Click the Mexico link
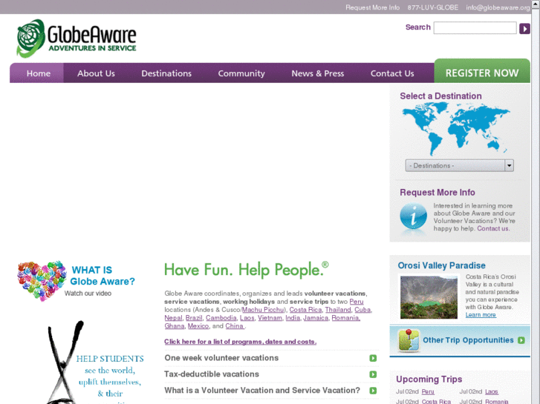Image resolution: width=540 pixels, height=404 pixels. pos(198,326)
